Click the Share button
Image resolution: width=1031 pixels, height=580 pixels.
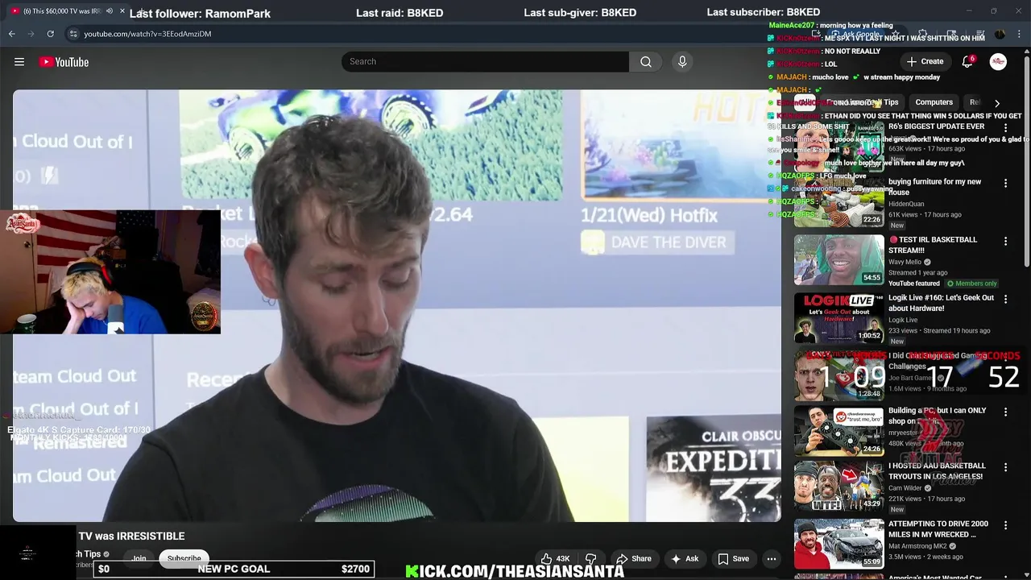tap(633, 558)
